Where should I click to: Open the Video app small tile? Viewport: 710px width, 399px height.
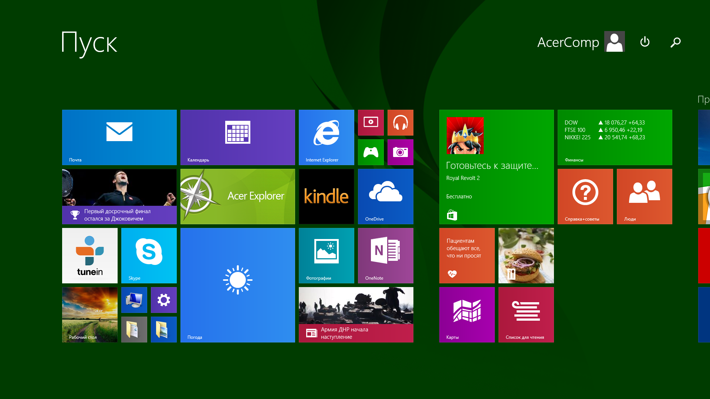[371, 122]
